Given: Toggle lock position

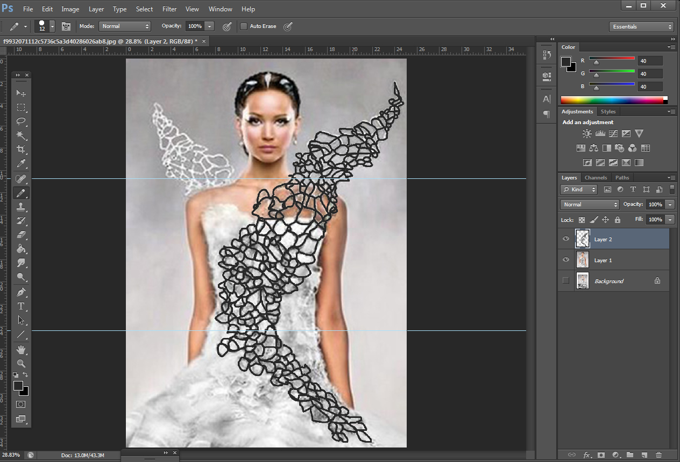Looking at the screenshot, I should 605,220.
